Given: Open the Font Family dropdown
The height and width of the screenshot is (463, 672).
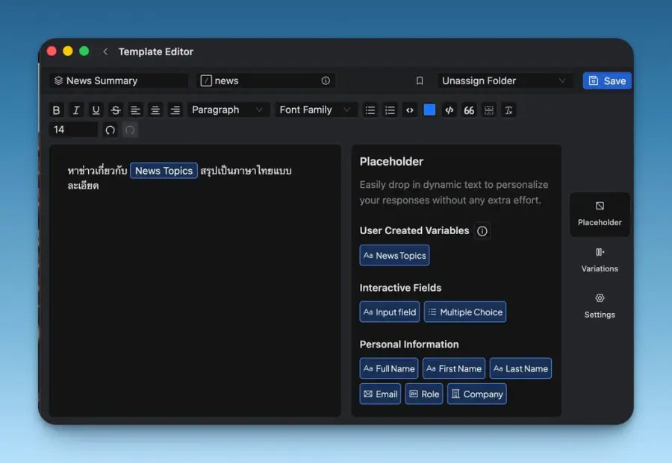Looking at the screenshot, I should click(316, 110).
